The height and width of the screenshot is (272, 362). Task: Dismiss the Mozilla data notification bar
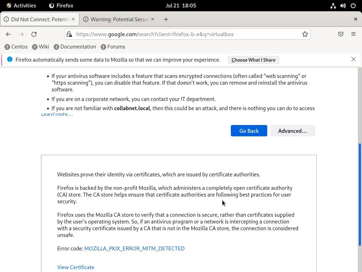tap(354, 59)
